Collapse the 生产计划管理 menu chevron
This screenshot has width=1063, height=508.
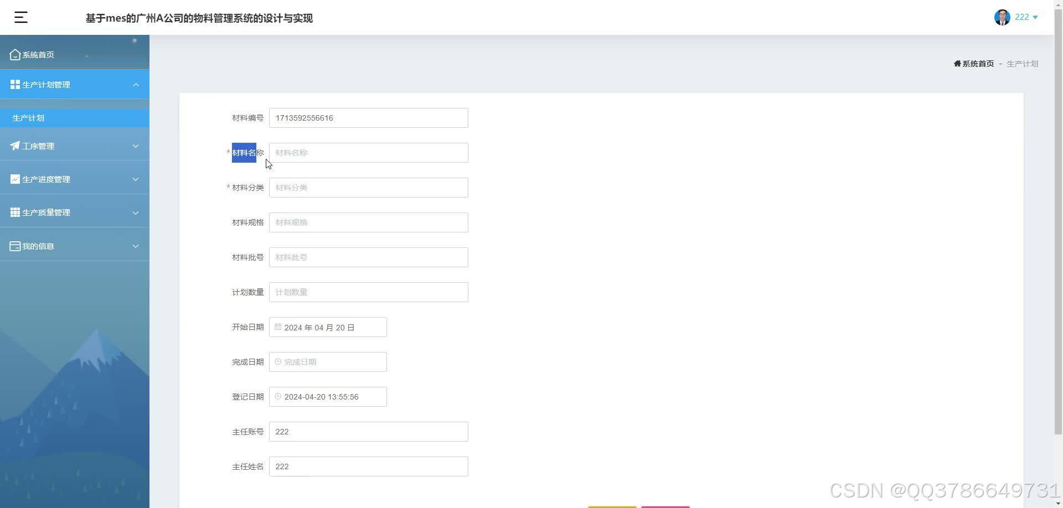click(136, 85)
